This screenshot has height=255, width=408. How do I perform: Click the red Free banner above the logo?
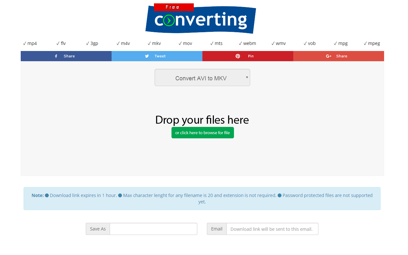(x=174, y=7)
